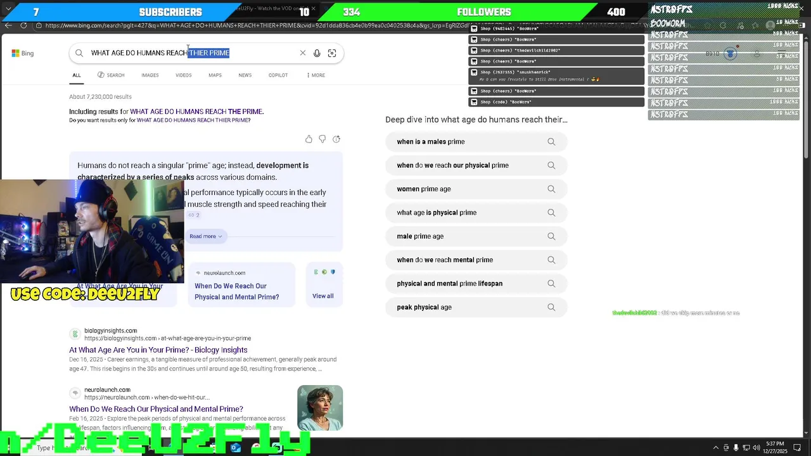The width and height of the screenshot is (811, 456).
Task: Click "WHAT AGE DO HUMANS REACH THIER PRIME" results-only link
Action: click(193, 120)
